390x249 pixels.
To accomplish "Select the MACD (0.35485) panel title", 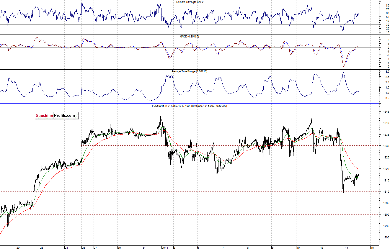I will click(190, 36).
